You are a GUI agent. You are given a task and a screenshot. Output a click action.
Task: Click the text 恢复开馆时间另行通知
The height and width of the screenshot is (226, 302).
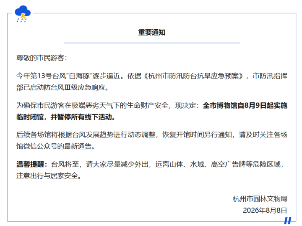(197, 135)
